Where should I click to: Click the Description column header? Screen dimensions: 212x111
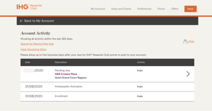pyautogui.click(x=61, y=62)
